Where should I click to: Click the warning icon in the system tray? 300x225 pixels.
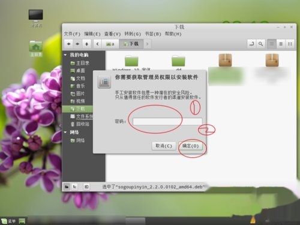pos(253,220)
